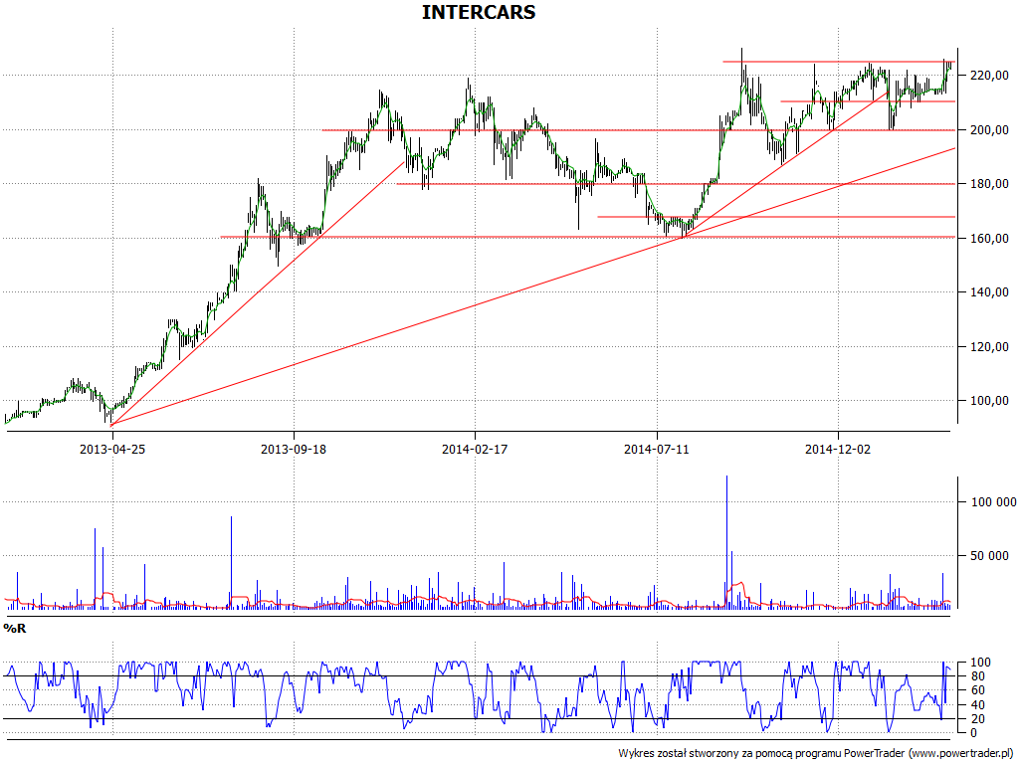Screen dimensions: 1019x764
Task: Click the 20 label on the %R axis
Action: click(x=977, y=718)
